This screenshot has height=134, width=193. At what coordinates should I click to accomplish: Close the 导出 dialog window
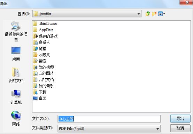pos(187,2)
